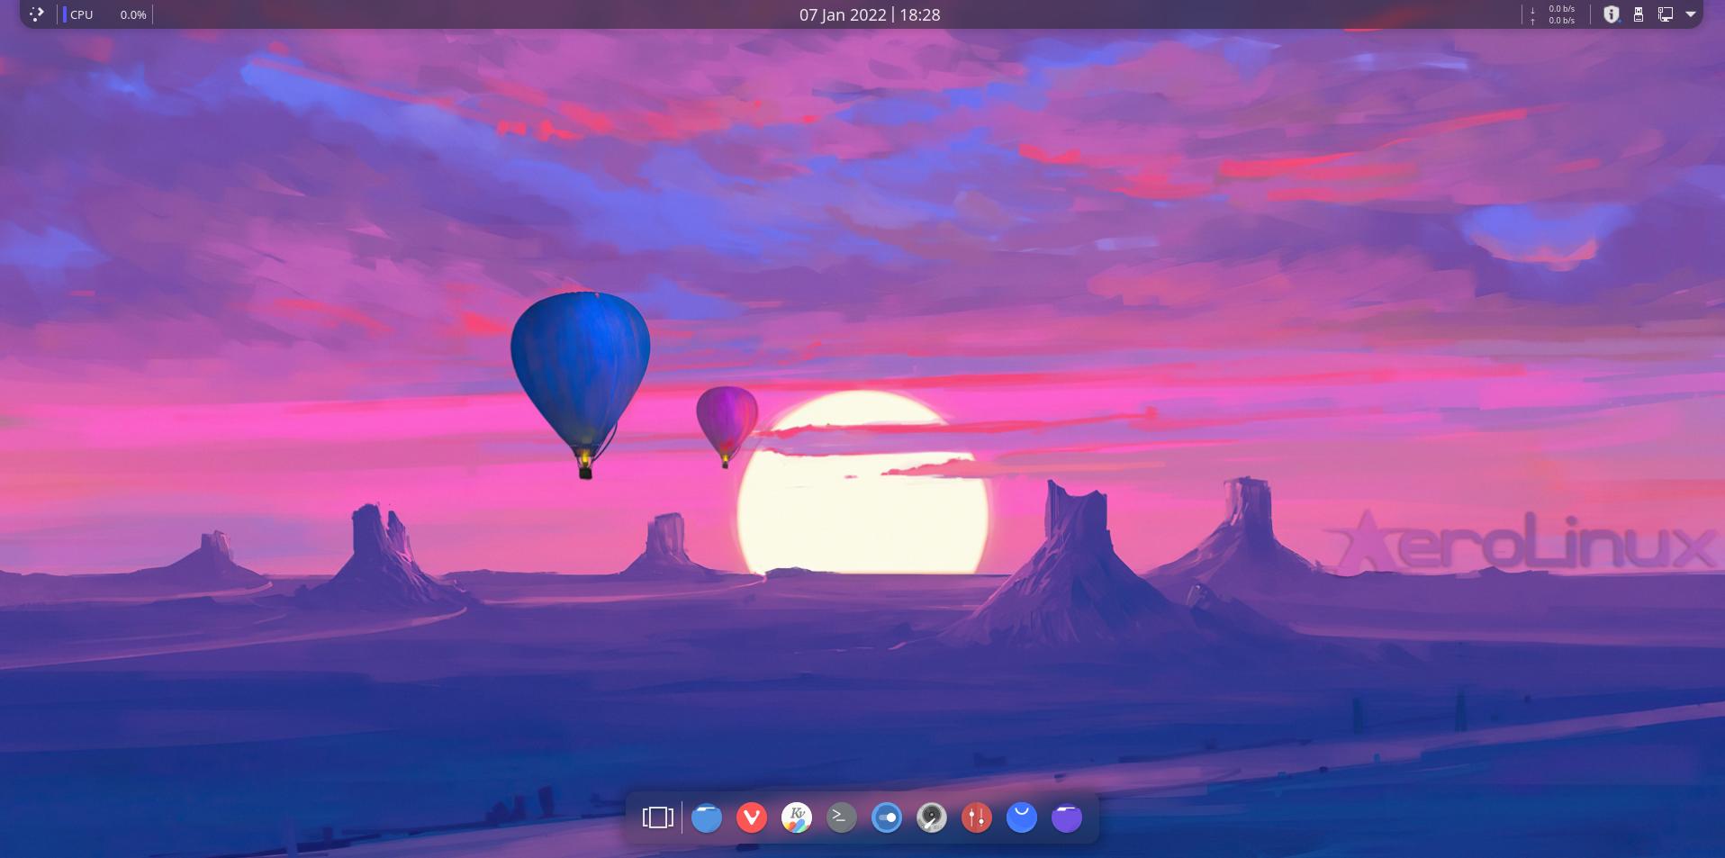Open the purple folder in the dock
The image size is (1725, 858).
point(1067,817)
